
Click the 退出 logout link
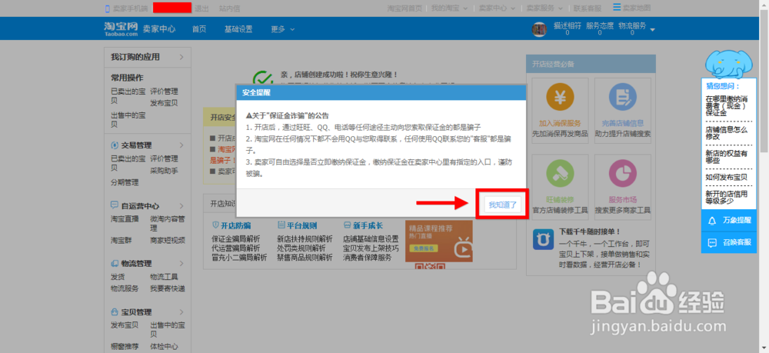[201, 8]
